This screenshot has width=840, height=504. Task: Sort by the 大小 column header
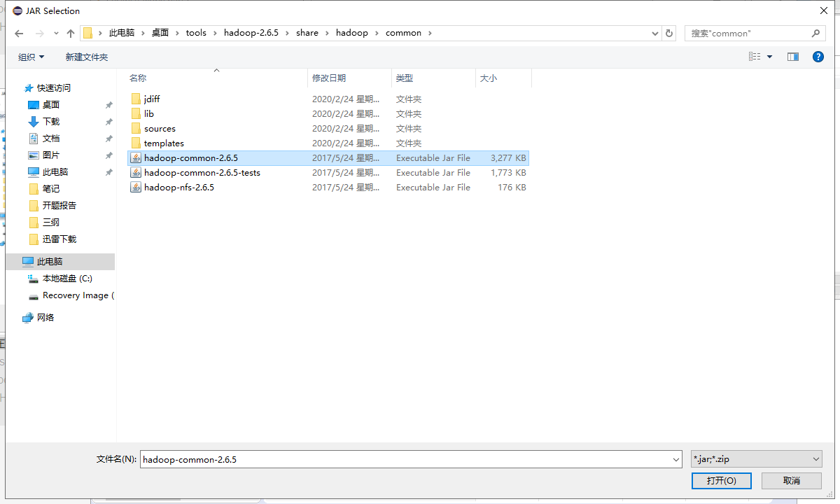tap(503, 78)
